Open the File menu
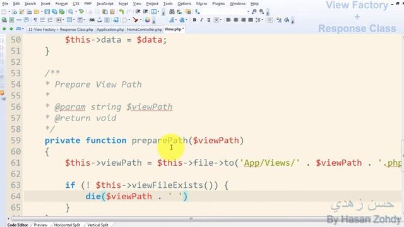This screenshot has height=227, width=404. tap(5, 4)
